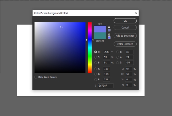Select the Lab b radio button
The image size is (172, 116).
coord(118,63)
